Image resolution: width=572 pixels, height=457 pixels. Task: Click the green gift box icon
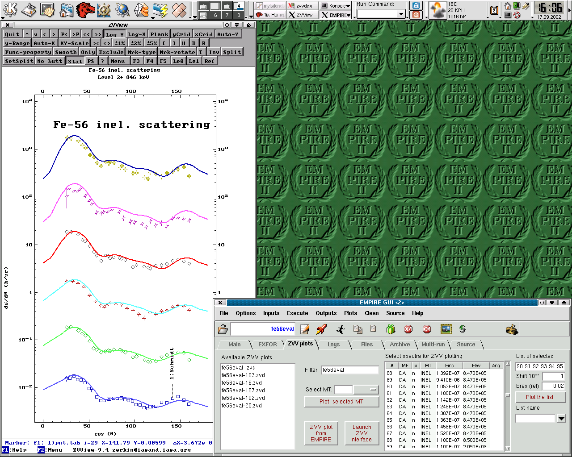(x=391, y=329)
